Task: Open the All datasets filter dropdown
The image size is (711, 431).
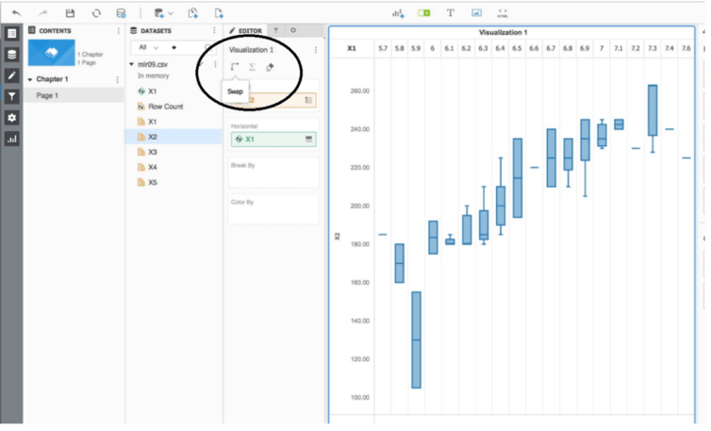Action: click(x=148, y=46)
